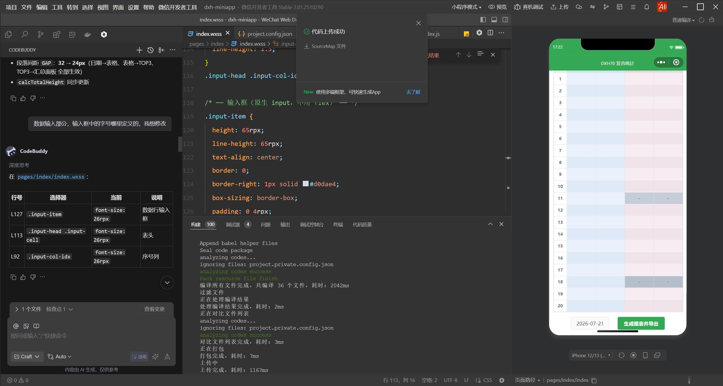
Task: Open the extensions icon in activity bar
Action: coord(57,34)
